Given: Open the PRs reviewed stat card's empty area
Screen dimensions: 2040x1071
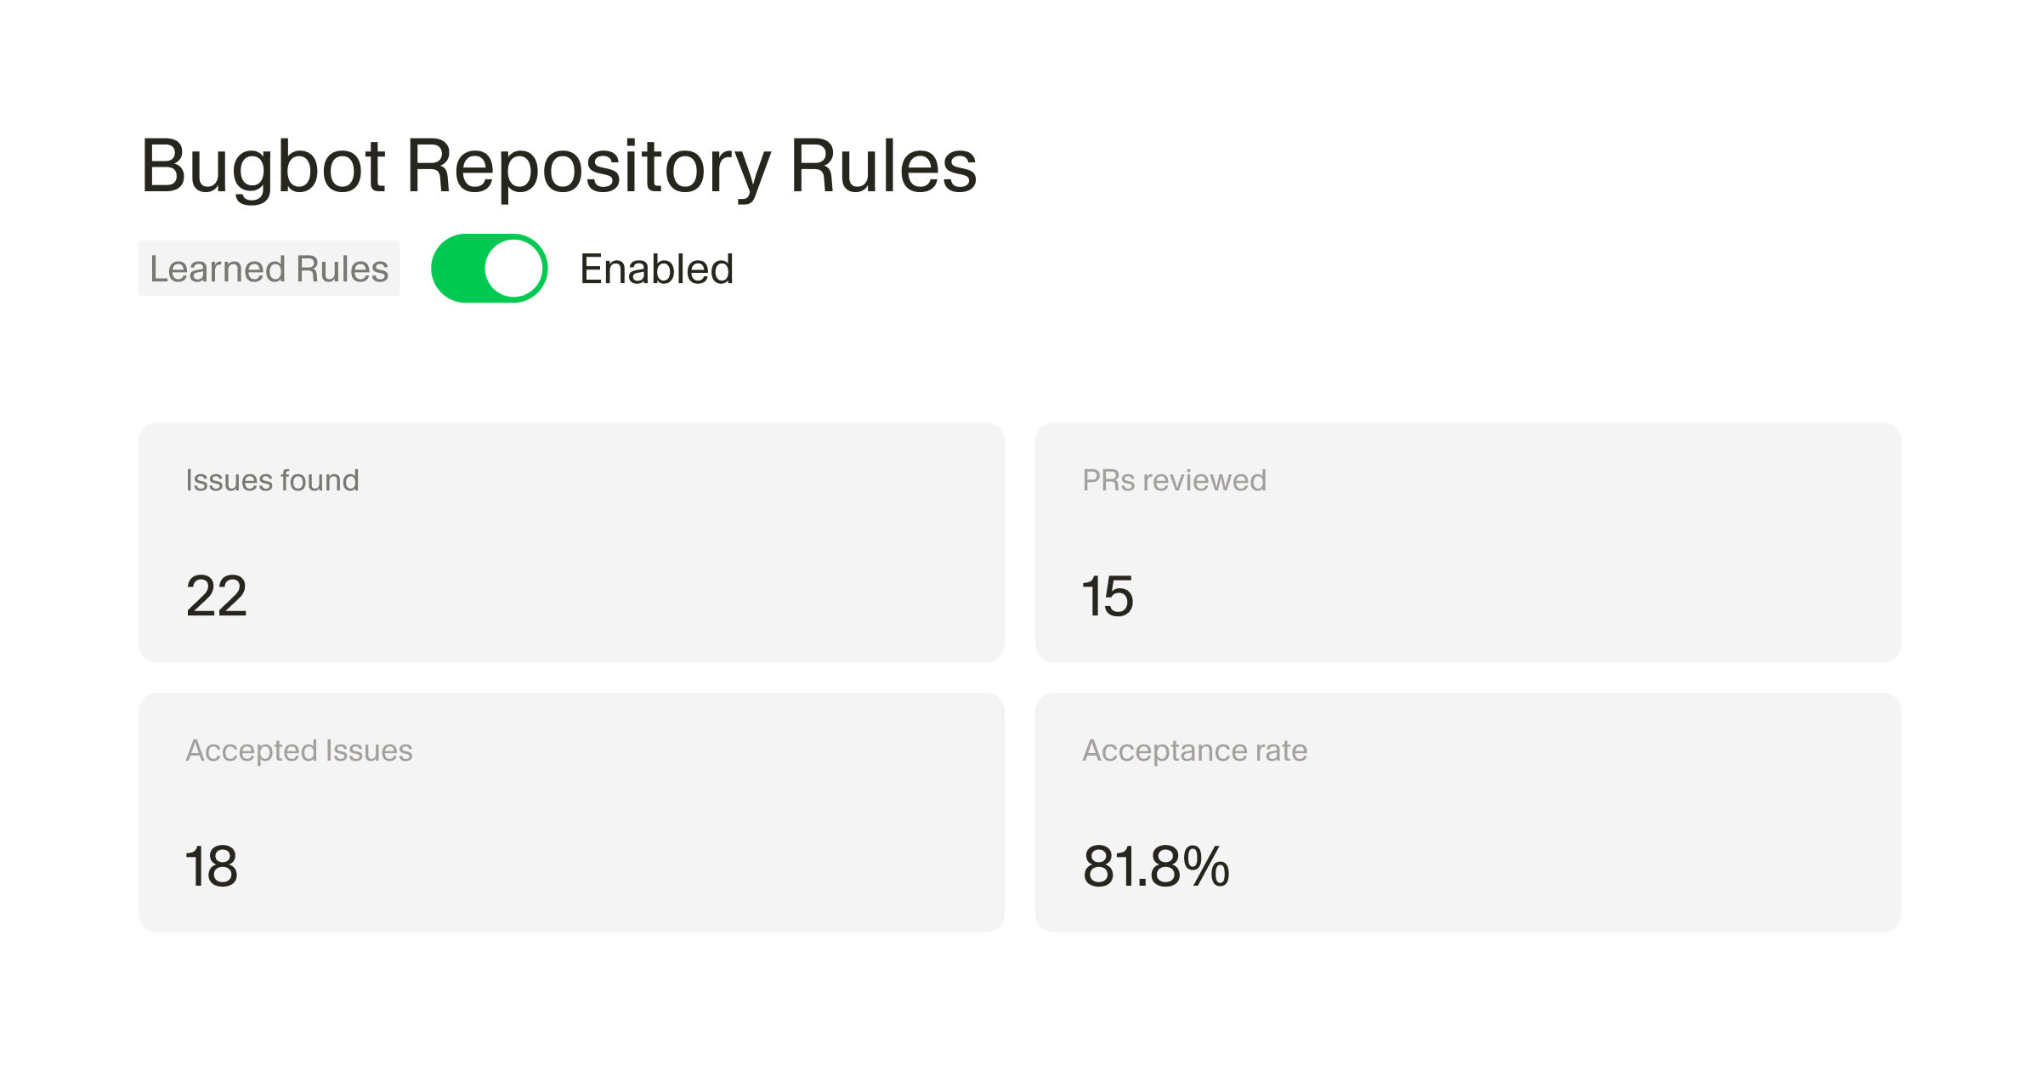Looking at the screenshot, I should tap(1572, 544).
